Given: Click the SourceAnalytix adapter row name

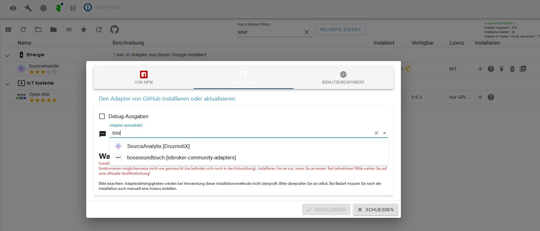Looking at the screenshot, I should (44, 66).
